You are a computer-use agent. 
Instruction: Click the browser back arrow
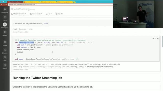[2, 5]
